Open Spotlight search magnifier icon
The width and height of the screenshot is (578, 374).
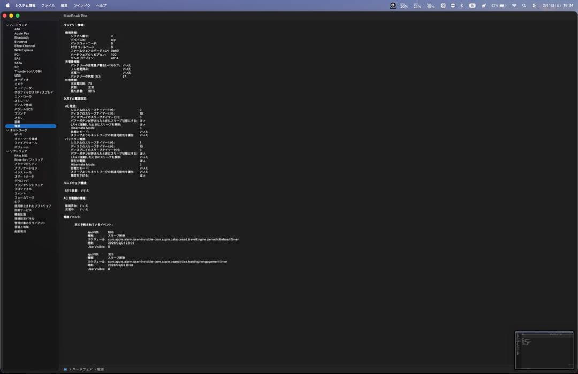pyautogui.click(x=524, y=5)
